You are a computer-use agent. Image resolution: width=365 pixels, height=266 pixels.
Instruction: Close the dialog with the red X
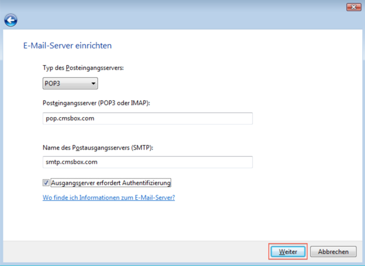353,7
